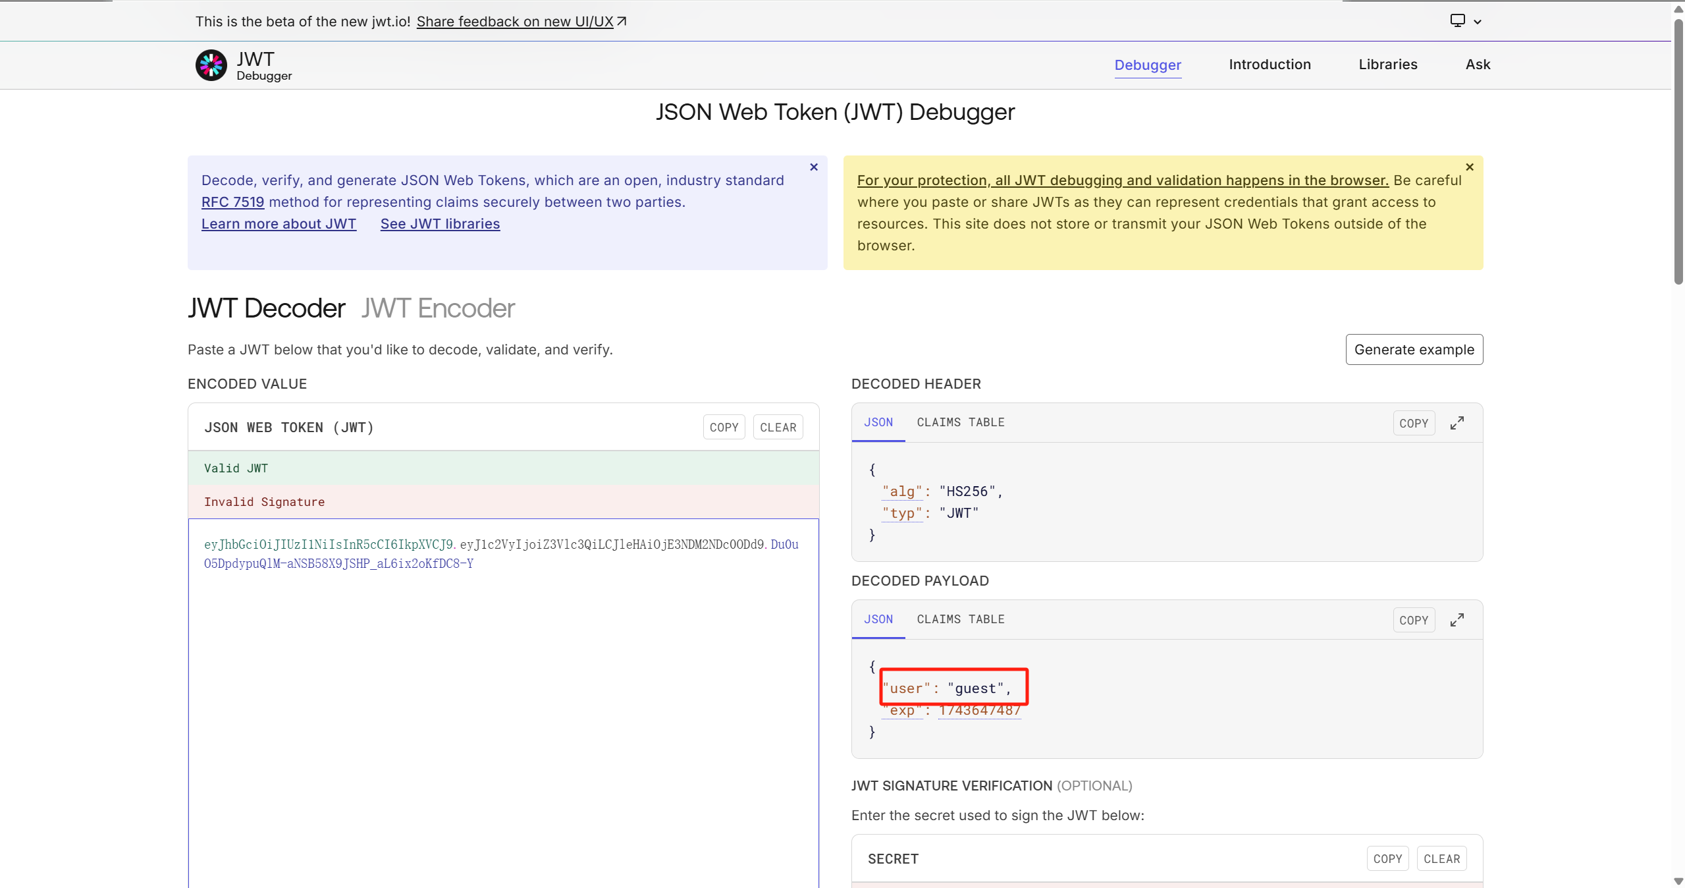Image resolution: width=1685 pixels, height=888 pixels.
Task: Click the JWT Debugger logo icon
Action: (211, 65)
